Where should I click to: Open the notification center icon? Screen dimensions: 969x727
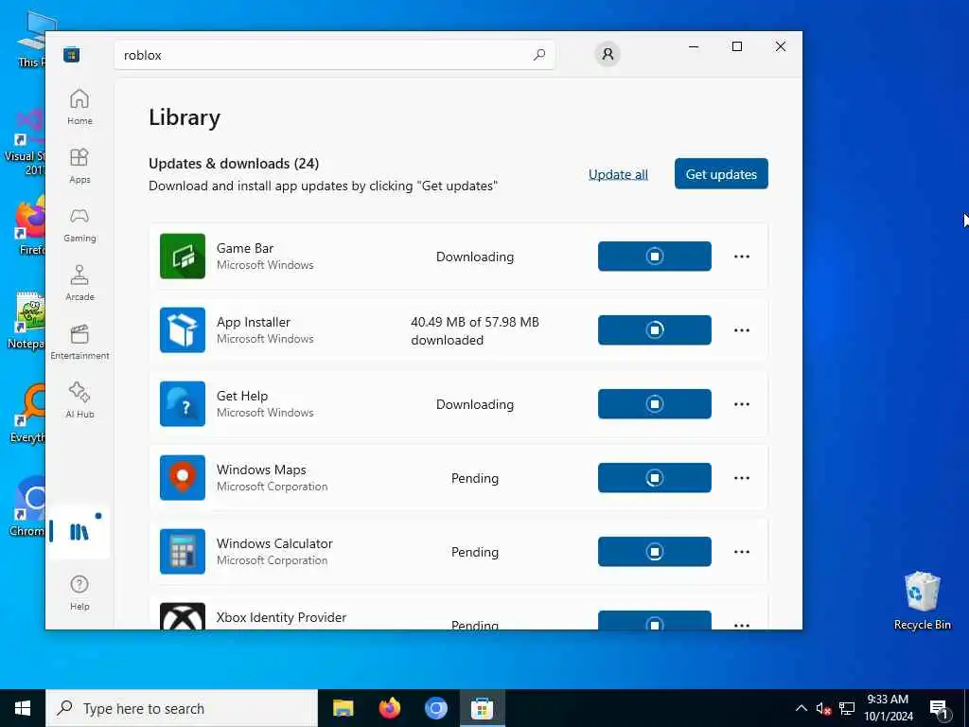coord(939,708)
